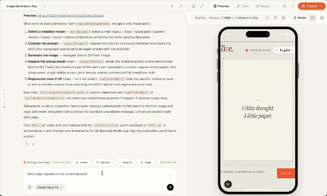This screenshot has height=196, width=327.
Task: Switch to the Preview tab
Action: click(x=221, y=6)
